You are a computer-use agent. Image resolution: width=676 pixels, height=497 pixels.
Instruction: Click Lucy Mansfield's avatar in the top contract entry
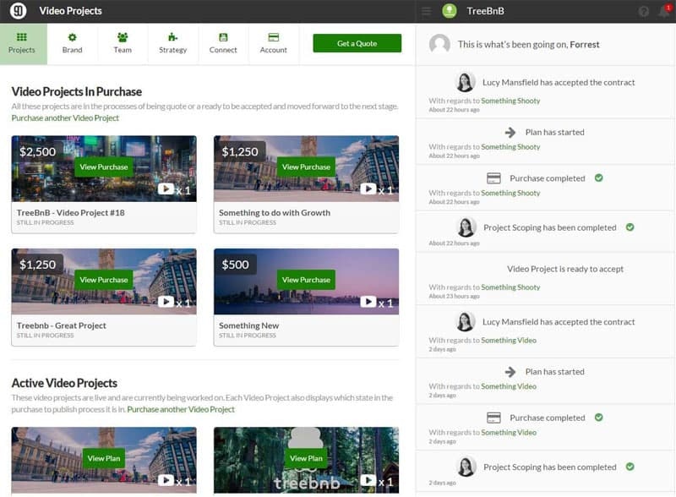click(466, 82)
